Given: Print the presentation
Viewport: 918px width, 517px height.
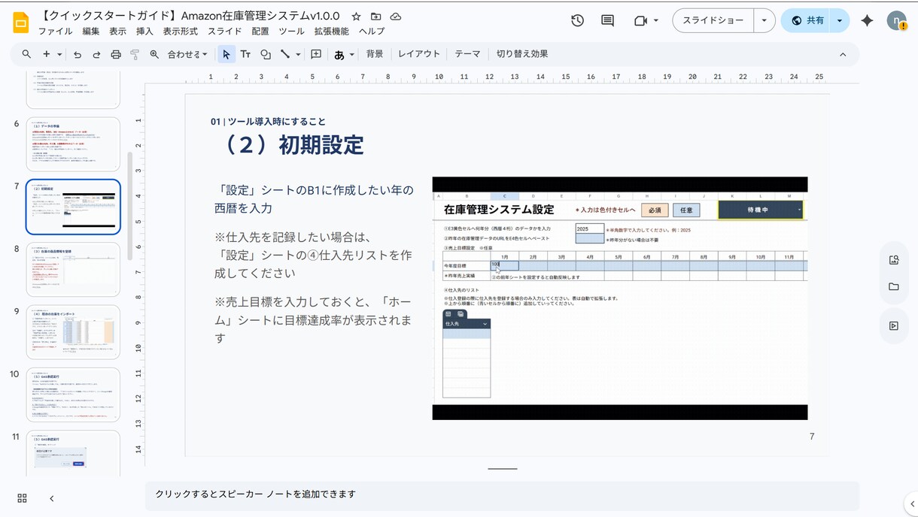Looking at the screenshot, I should 116,54.
